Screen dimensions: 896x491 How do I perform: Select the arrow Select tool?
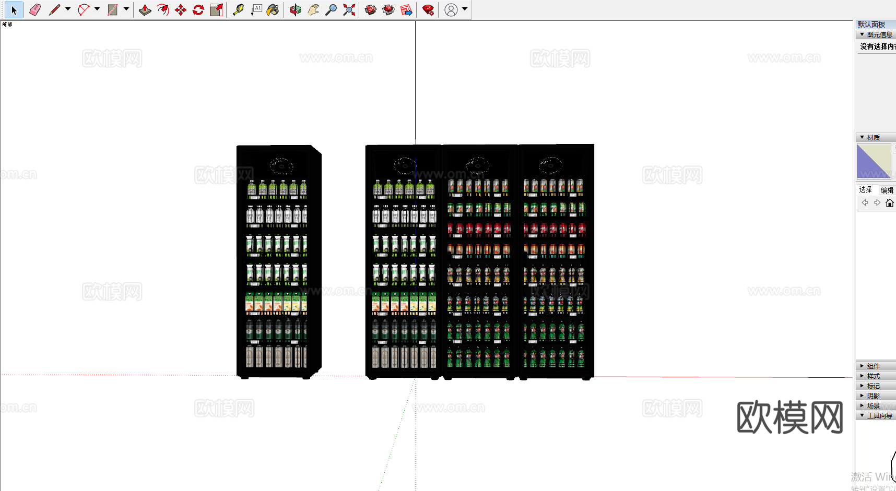(14, 10)
